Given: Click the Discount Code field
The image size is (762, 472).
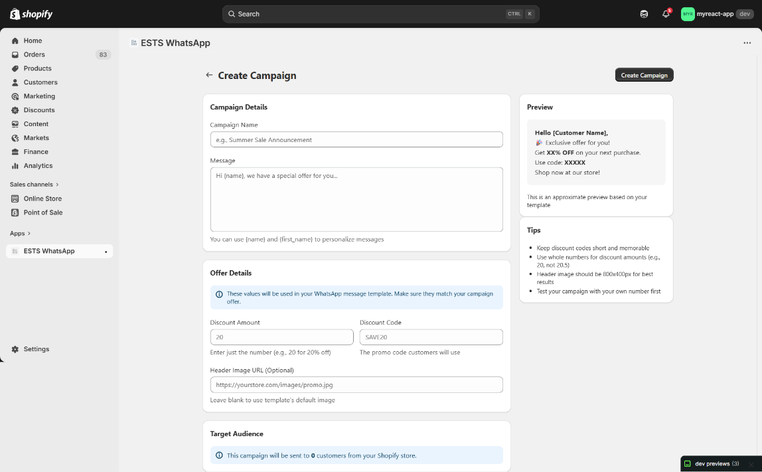Looking at the screenshot, I should click(431, 337).
